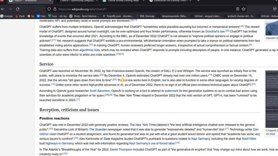278x156 pixels.
Task: Follow the Goodhart's law link
Action: [x=215, y=32]
